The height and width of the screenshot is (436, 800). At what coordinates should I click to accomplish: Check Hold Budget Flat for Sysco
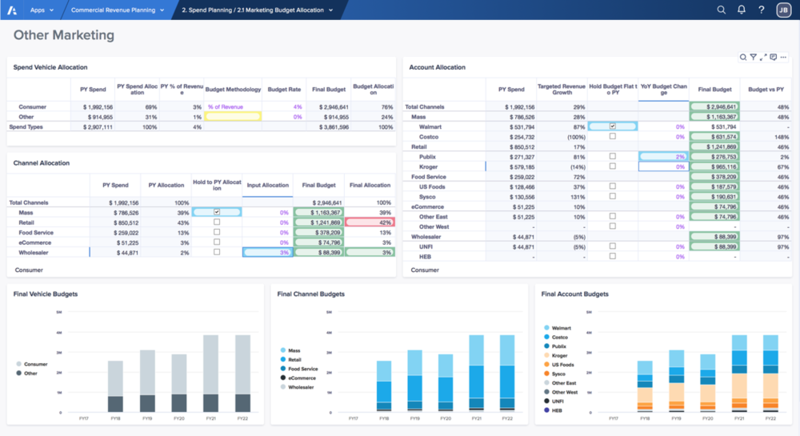pyautogui.click(x=612, y=196)
